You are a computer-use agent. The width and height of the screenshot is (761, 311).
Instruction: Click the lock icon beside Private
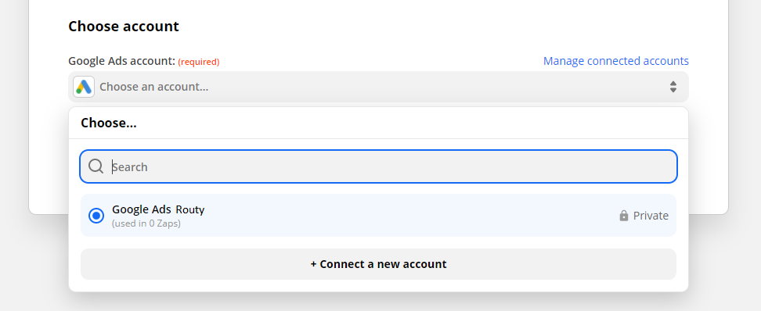point(624,216)
